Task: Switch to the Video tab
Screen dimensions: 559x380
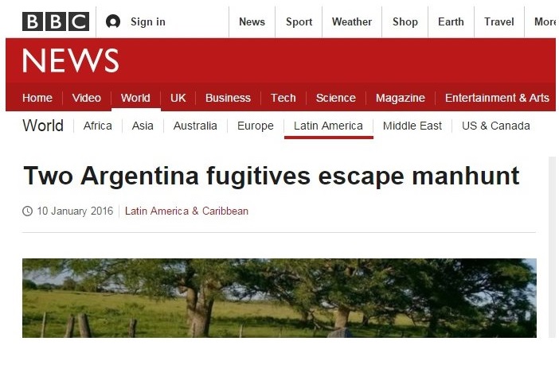Action: 87,98
